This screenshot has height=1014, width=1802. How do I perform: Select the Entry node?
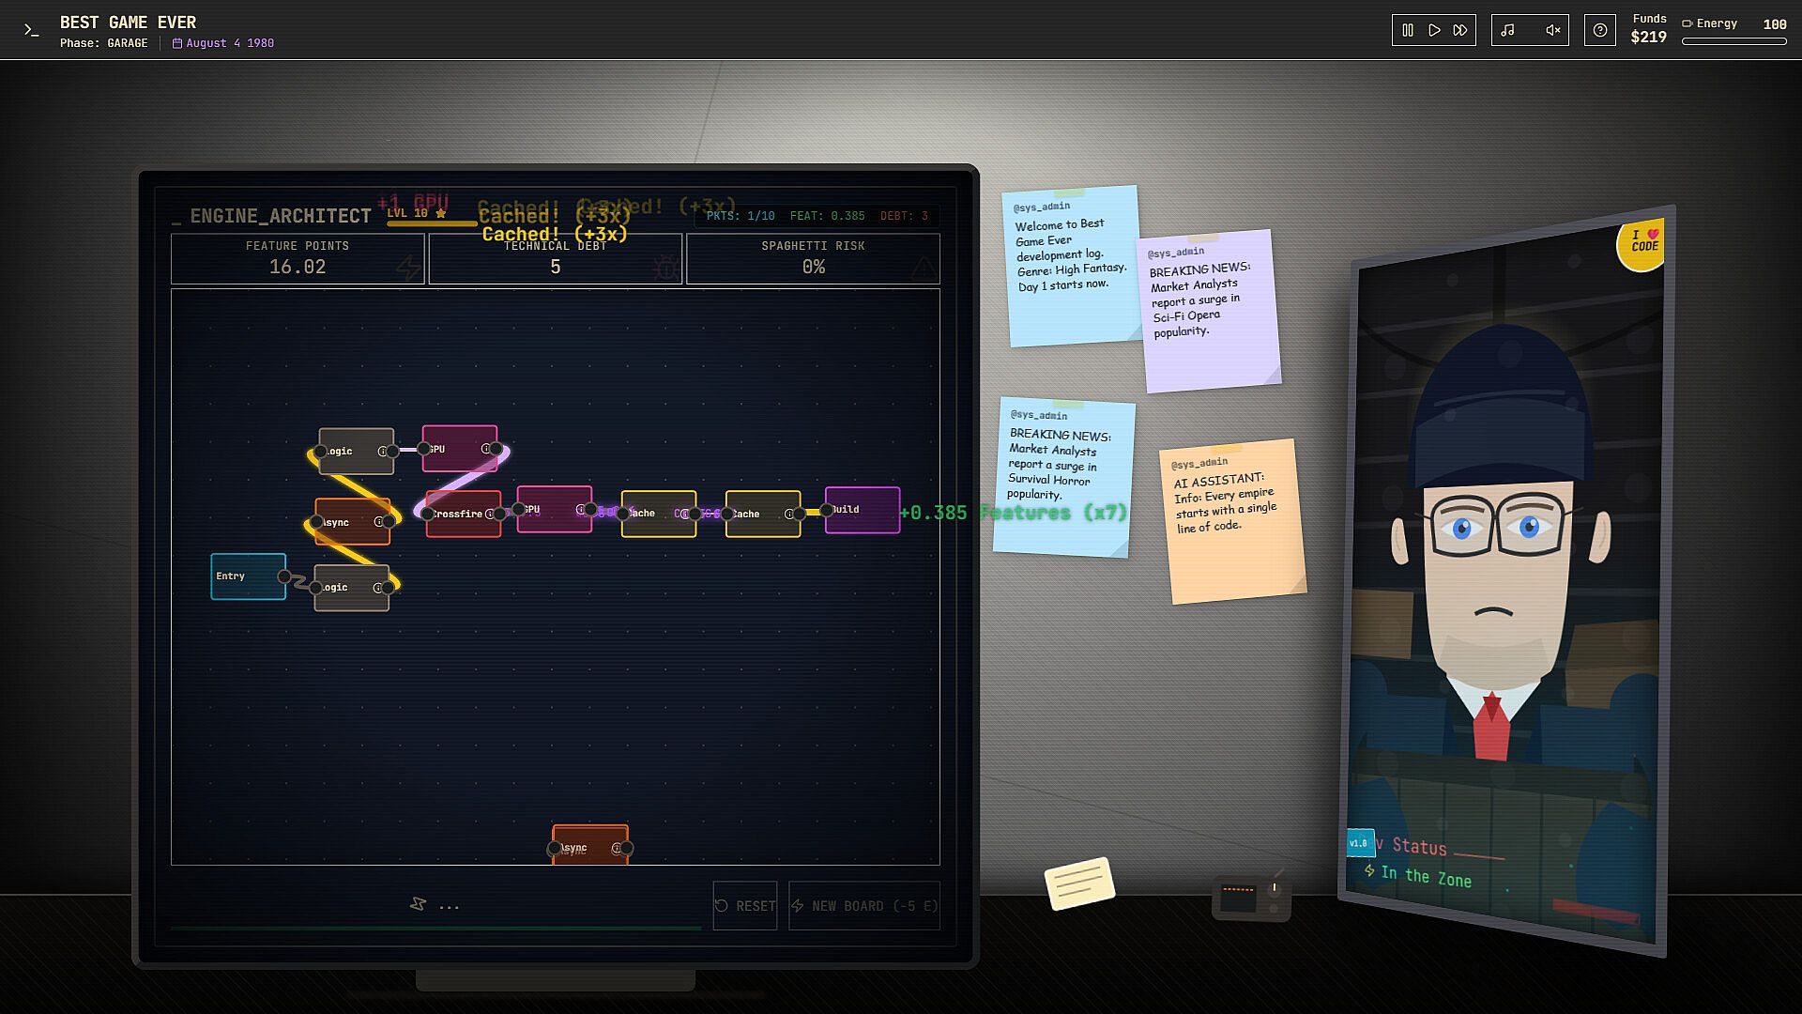coord(248,576)
